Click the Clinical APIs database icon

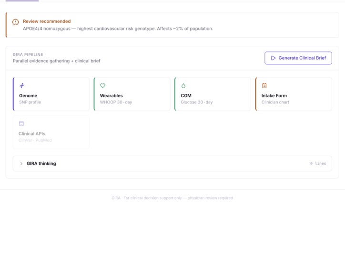point(21,123)
